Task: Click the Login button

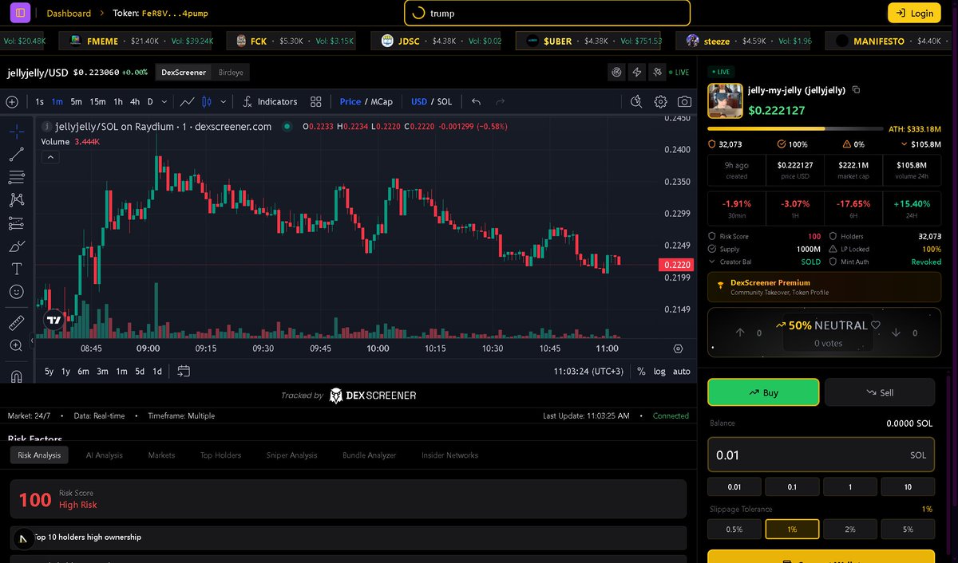Action: point(915,13)
